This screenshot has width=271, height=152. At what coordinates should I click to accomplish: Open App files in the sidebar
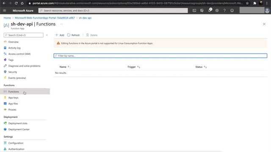point(13,103)
